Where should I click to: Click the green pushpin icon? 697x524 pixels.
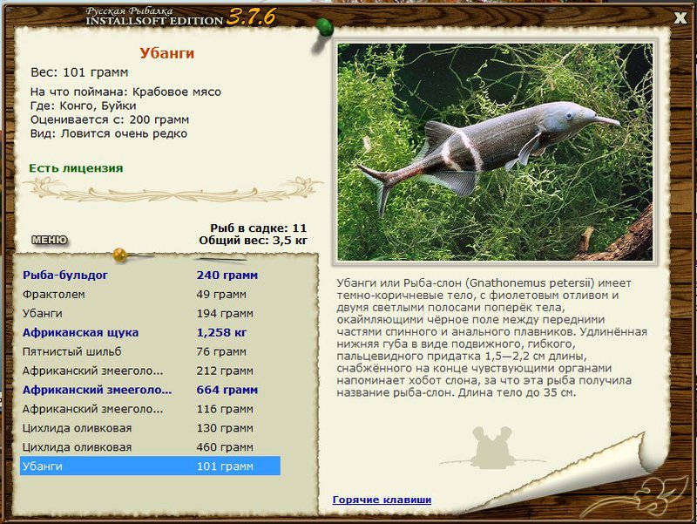click(x=323, y=30)
